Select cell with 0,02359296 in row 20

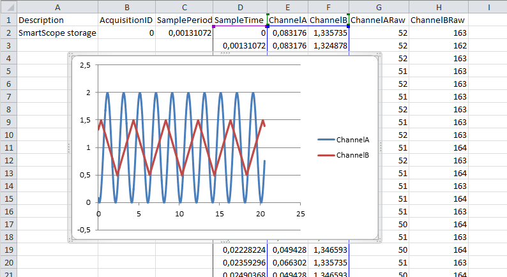coord(240,262)
